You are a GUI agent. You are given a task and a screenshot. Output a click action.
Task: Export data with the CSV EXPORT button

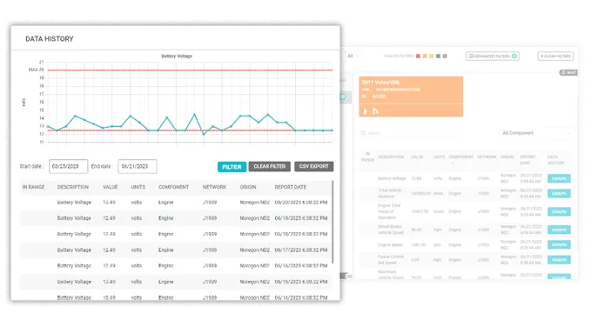tap(313, 166)
